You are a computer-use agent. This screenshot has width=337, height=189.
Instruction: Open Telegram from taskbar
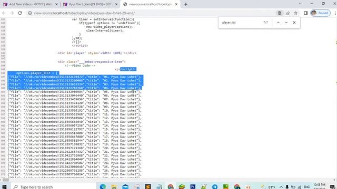215,187
